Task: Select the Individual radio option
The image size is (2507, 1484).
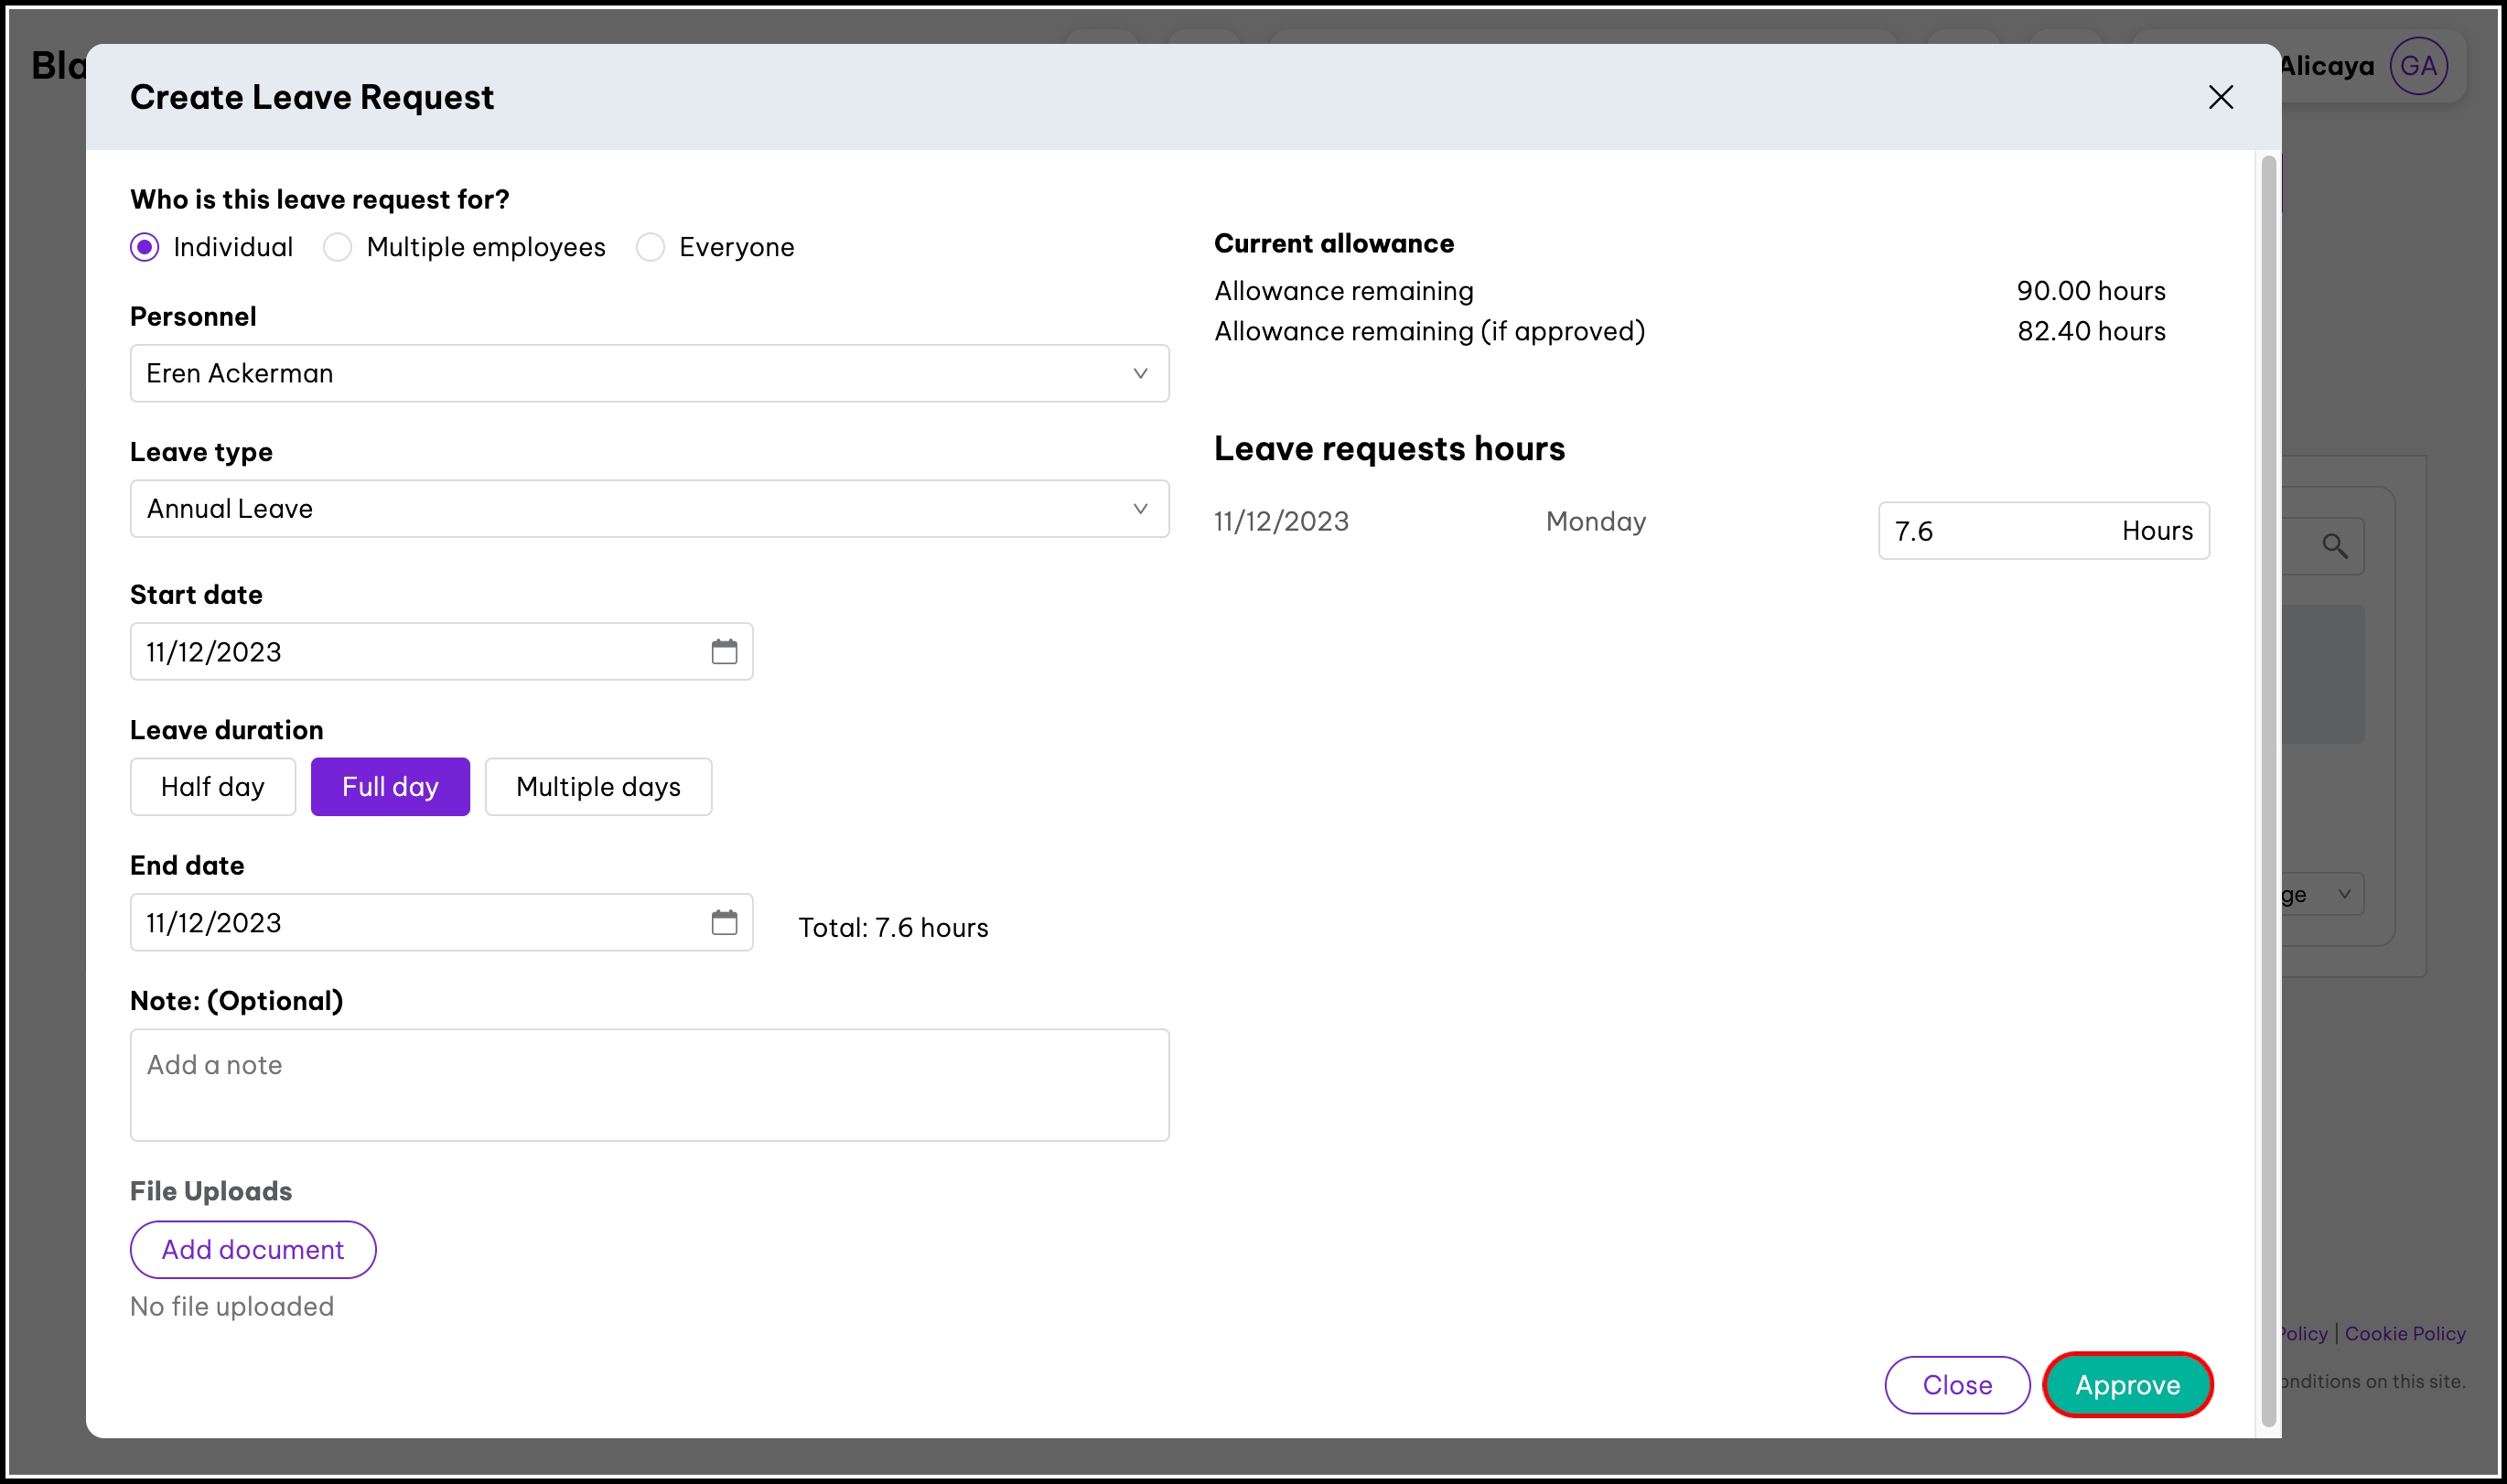Action: tap(145, 247)
